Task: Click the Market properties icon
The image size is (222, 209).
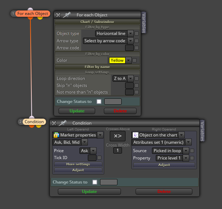Action: pyautogui.click(x=56, y=135)
